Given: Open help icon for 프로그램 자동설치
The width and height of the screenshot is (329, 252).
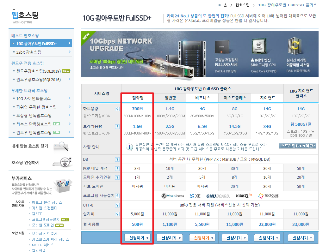Looking at the screenshot, I should pyautogui.click(x=117, y=196).
